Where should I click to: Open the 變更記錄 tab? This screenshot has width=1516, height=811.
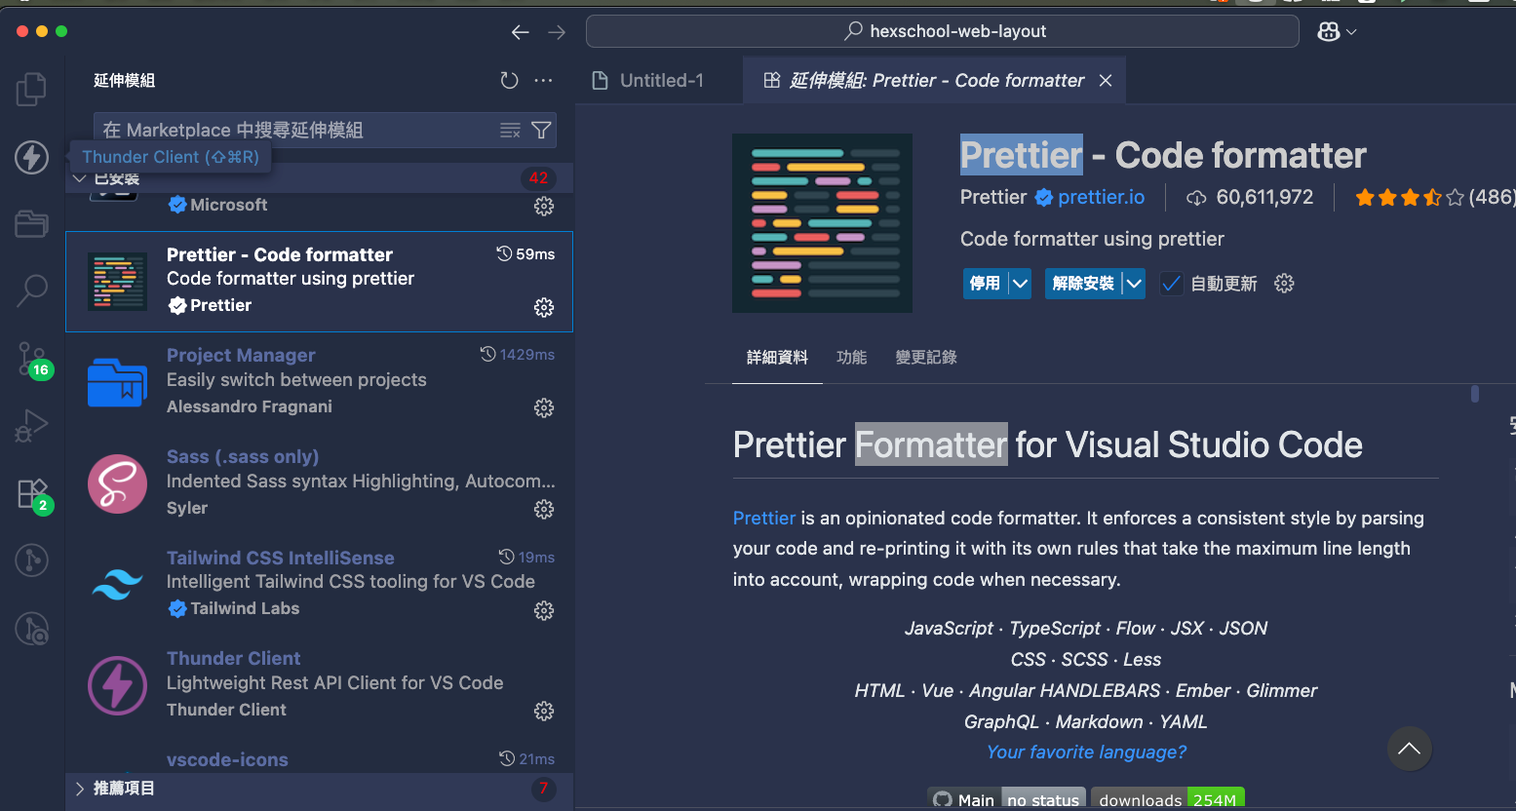(x=926, y=358)
